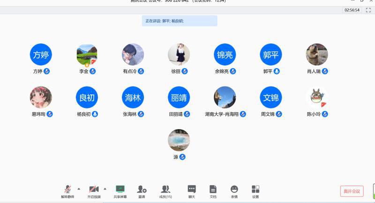Viewport: 375px width, 203px height.
Task: Click the 方婷 participant avatar
Action: click(41, 55)
